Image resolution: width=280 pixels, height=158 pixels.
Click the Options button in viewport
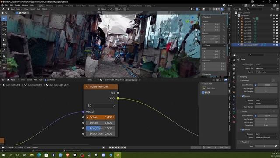pos(226,13)
